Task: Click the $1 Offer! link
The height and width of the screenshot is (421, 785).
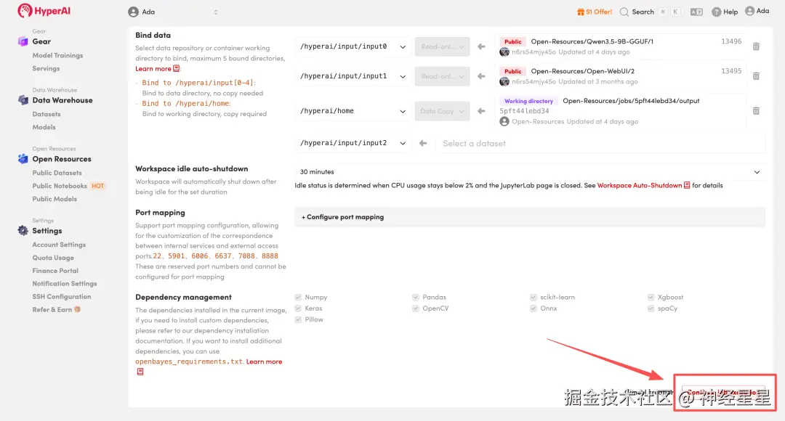Action: point(599,12)
